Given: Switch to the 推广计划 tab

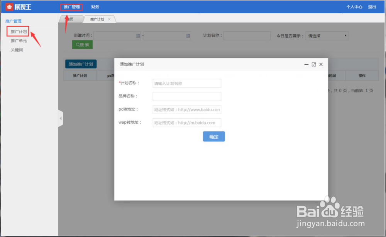Looking at the screenshot, I should (97, 19).
